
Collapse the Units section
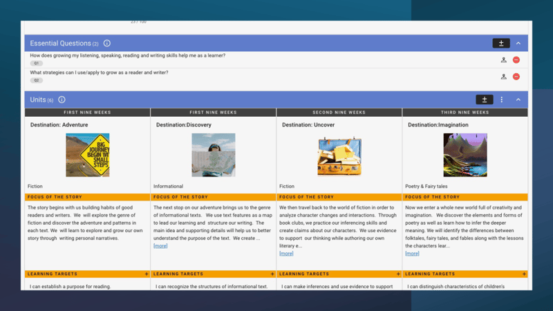point(518,100)
